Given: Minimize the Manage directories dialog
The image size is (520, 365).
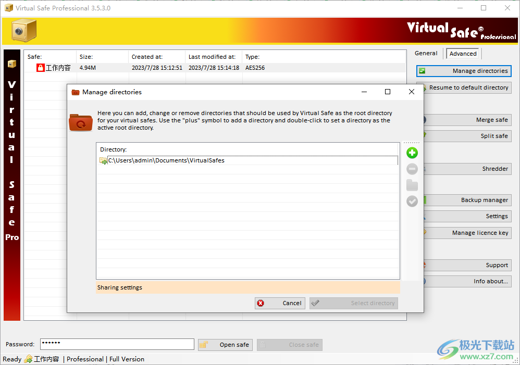Looking at the screenshot, I should (x=364, y=92).
